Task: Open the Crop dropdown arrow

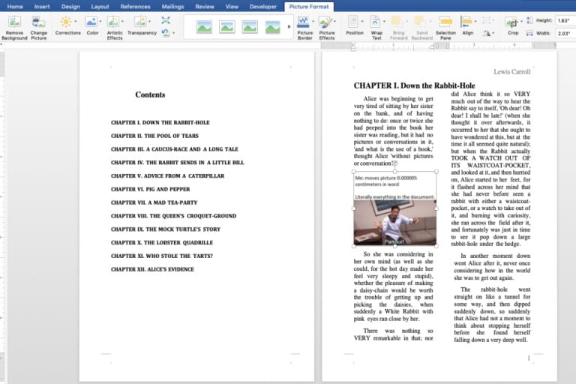Action: [x=522, y=21]
